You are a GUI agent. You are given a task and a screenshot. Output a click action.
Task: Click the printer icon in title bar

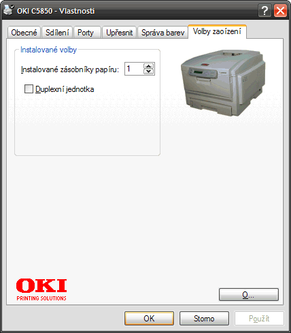click(9, 10)
